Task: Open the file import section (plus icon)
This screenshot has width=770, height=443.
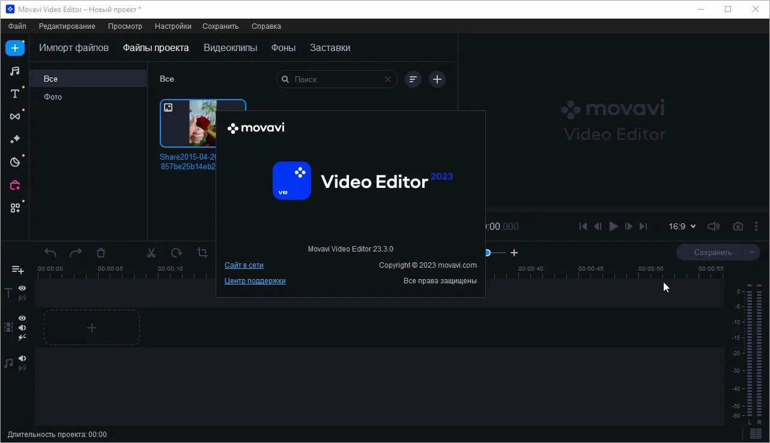Action: [15, 48]
